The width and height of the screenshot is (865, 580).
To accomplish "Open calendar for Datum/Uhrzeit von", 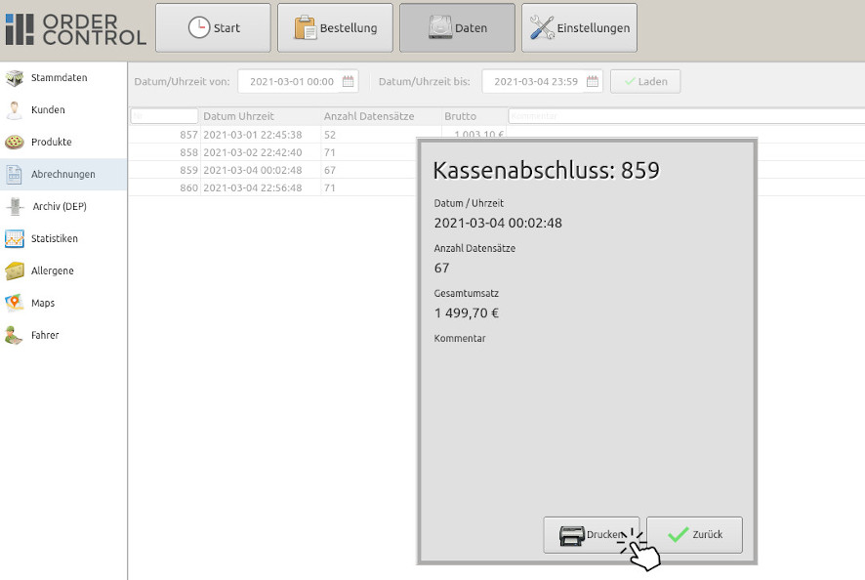I will 349,81.
